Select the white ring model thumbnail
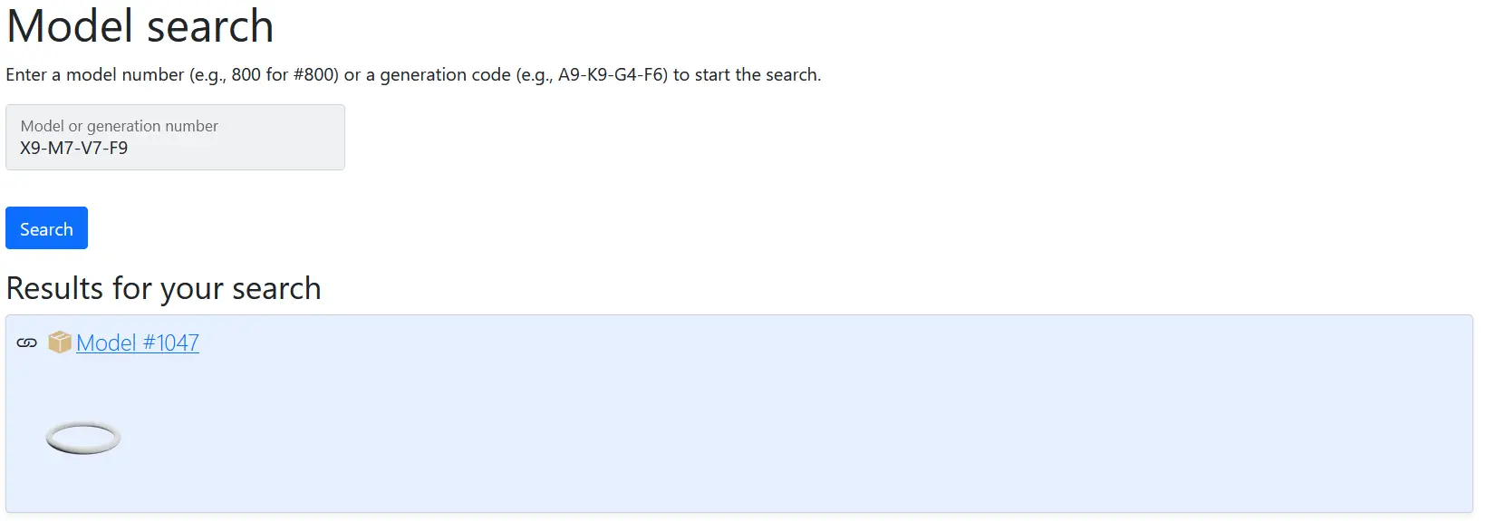Image resolution: width=1486 pixels, height=521 pixels. pos(83,438)
